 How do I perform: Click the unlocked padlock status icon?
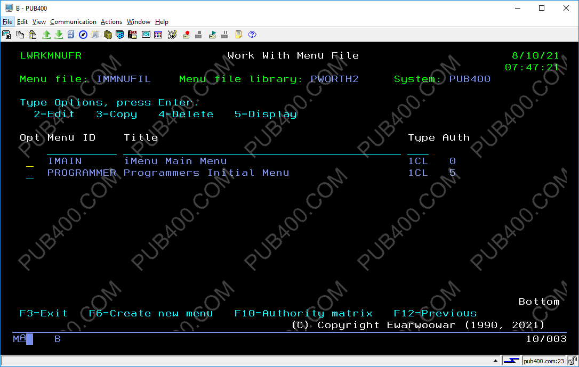[x=573, y=361]
